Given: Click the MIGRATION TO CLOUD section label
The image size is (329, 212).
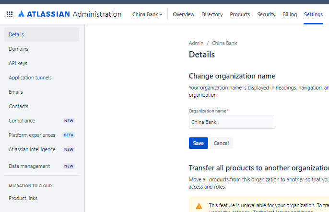Looking at the screenshot, I should [30, 186].
